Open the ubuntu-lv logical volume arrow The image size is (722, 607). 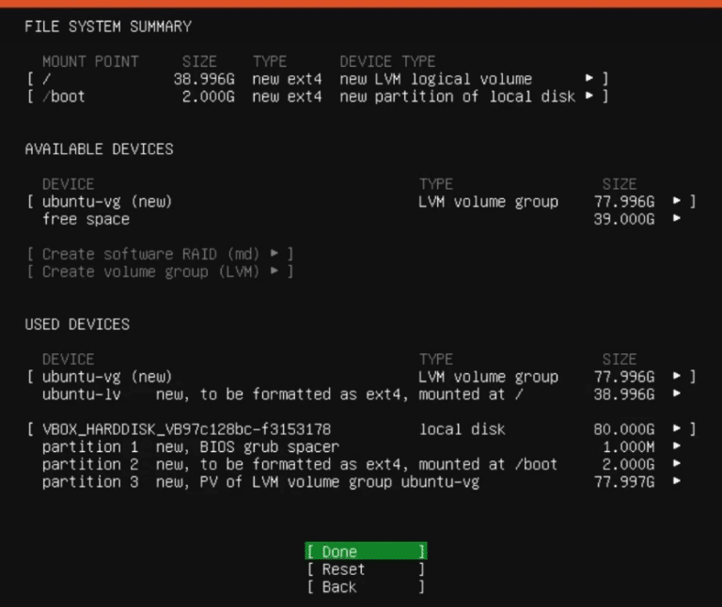pyautogui.click(x=677, y=395)
